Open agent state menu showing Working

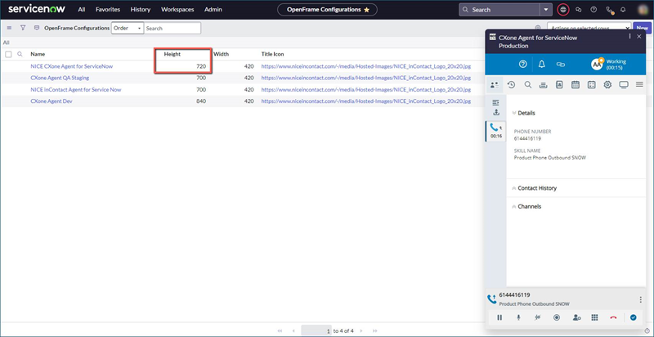609,65
